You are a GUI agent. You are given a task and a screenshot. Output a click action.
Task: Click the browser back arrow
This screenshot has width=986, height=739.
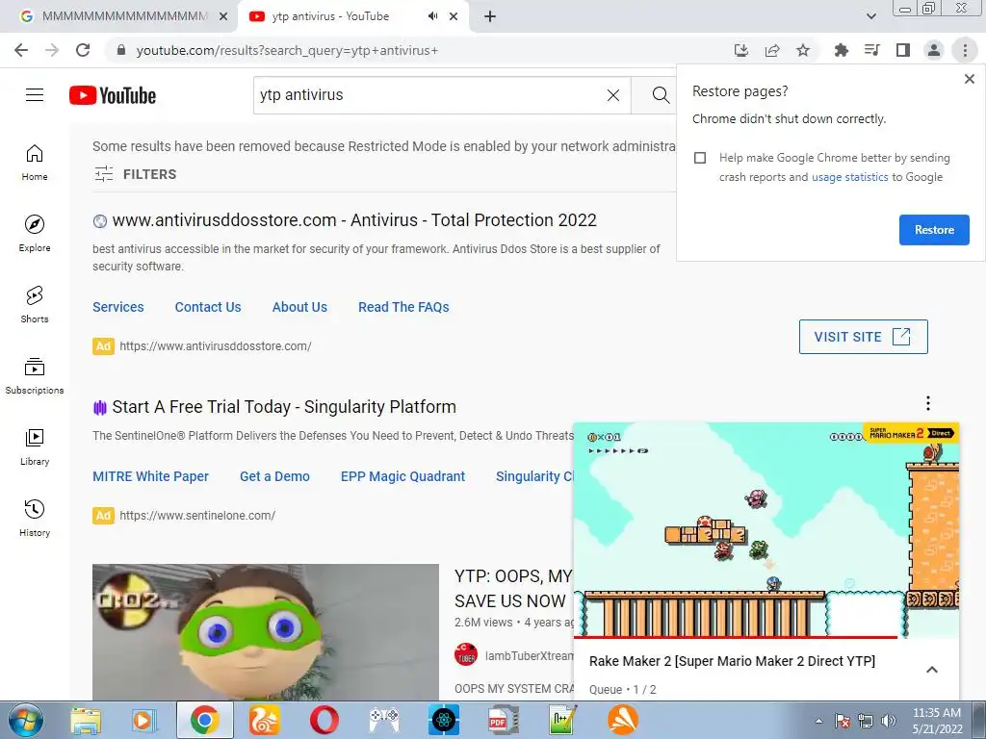(x=21, y=50)
